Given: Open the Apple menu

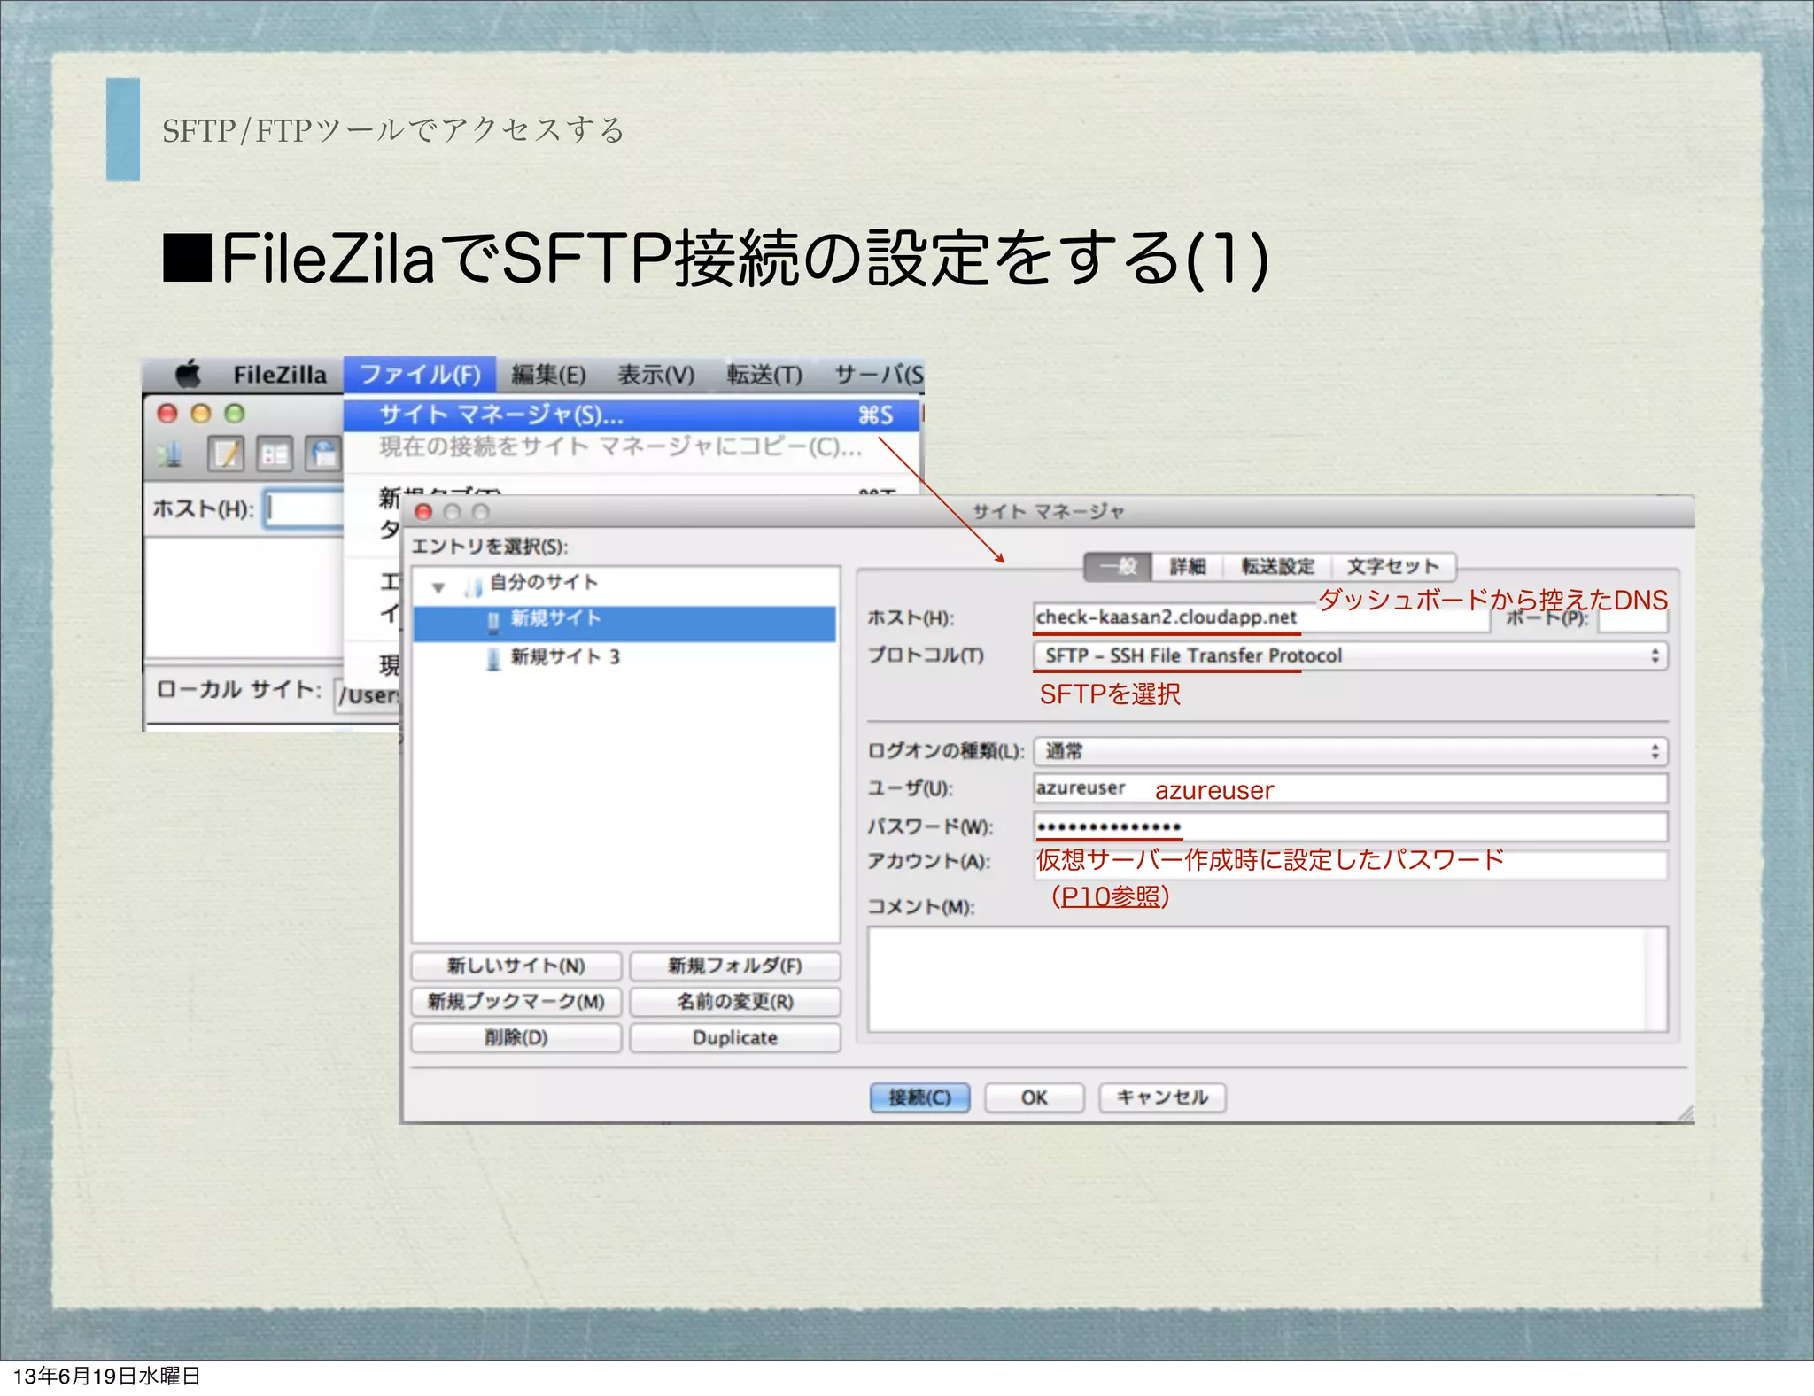Looking at the screenshot, I should (x=188, y=374).
